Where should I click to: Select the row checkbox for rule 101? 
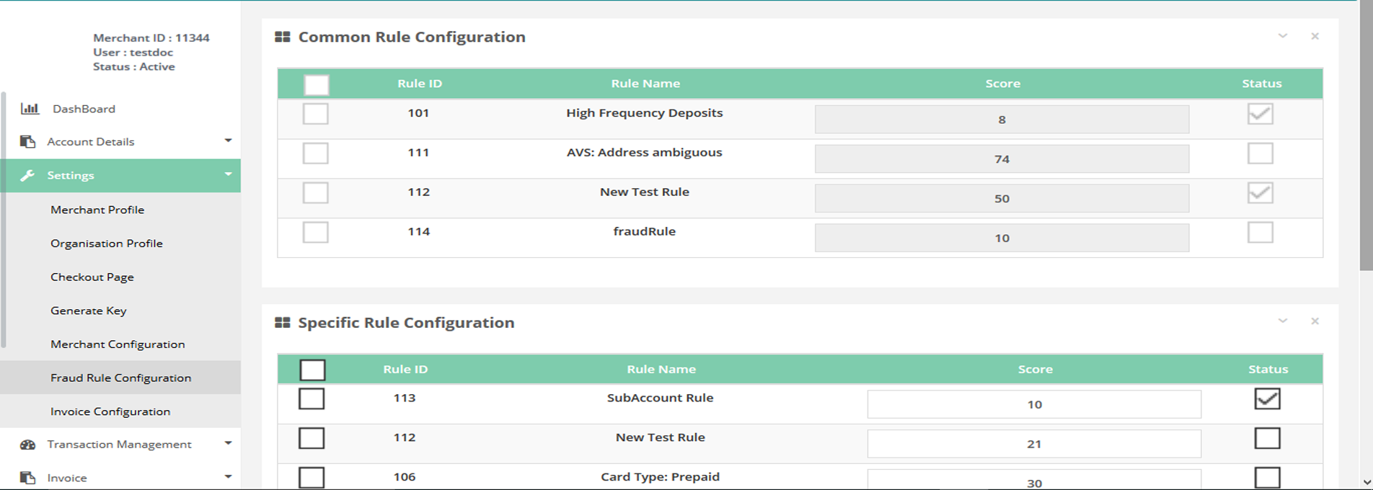tap(316, 114)
